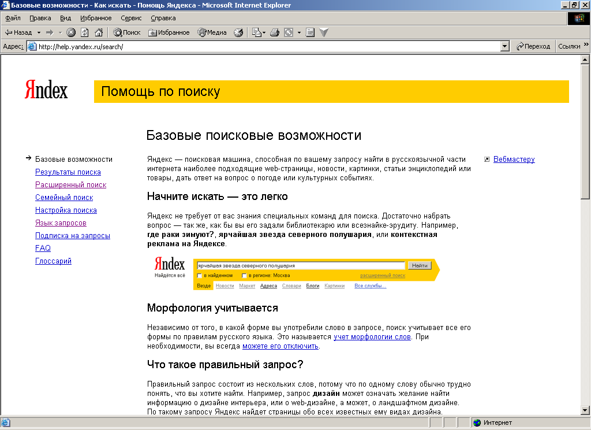
Task: Click the Что такое правильный запрос? heading
Action: tap(225, 365)
